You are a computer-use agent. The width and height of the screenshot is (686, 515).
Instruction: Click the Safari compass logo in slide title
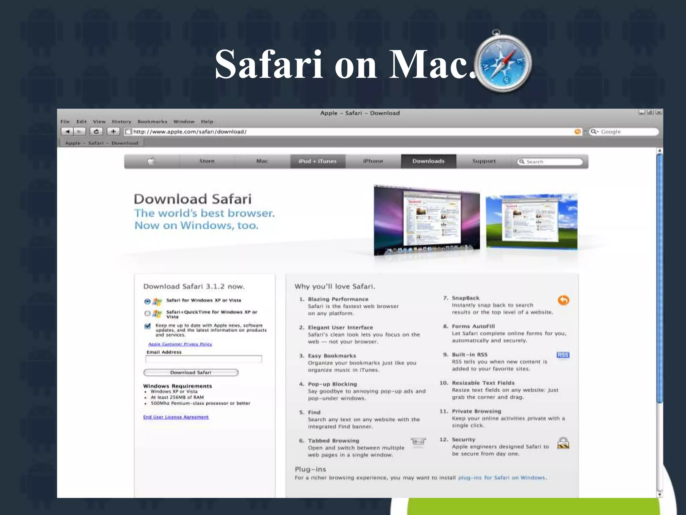503,62
